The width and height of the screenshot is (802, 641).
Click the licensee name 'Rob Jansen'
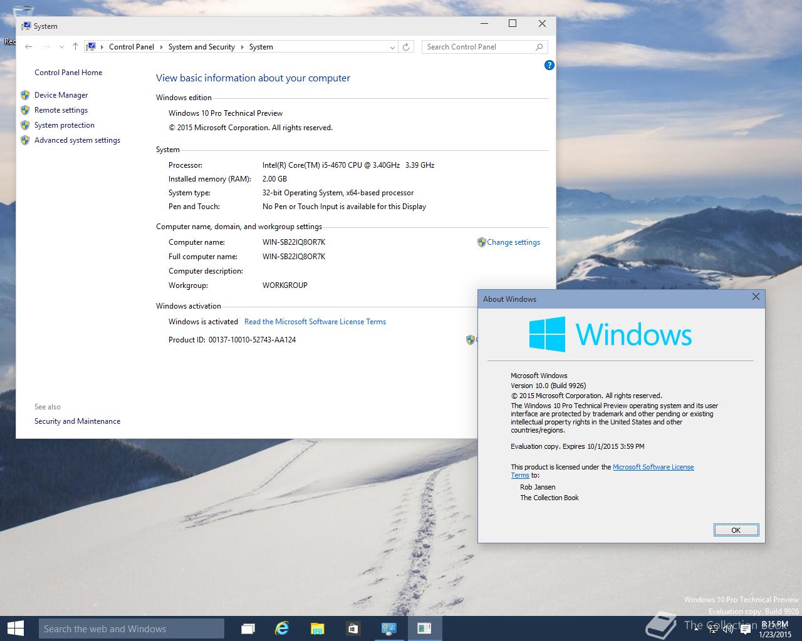point(538,487)
